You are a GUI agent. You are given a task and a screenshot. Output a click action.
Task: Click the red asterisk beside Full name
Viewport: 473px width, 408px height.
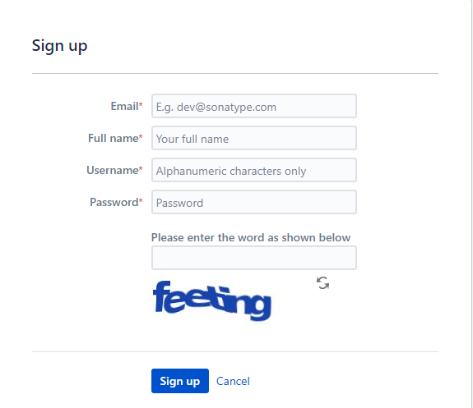141,135
